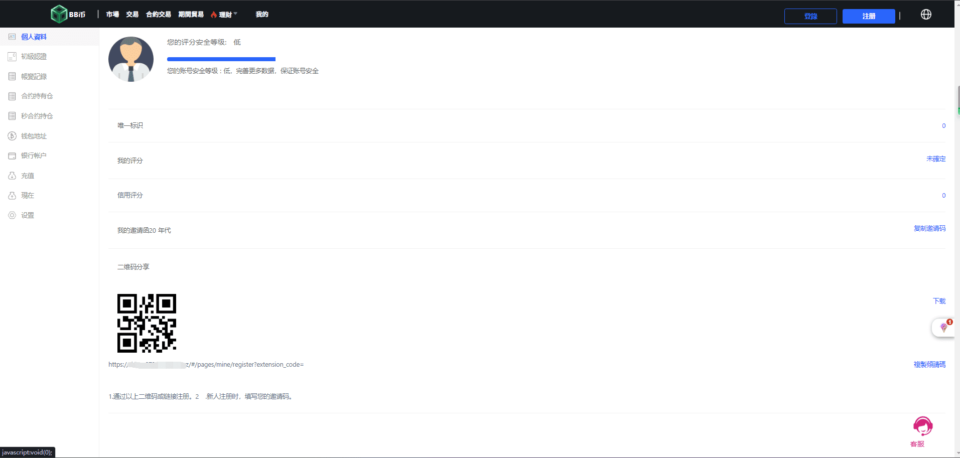Click the BB币 cube logo

59,14
